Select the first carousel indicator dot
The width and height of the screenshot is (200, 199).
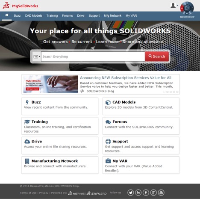click(x=164, y=92)
